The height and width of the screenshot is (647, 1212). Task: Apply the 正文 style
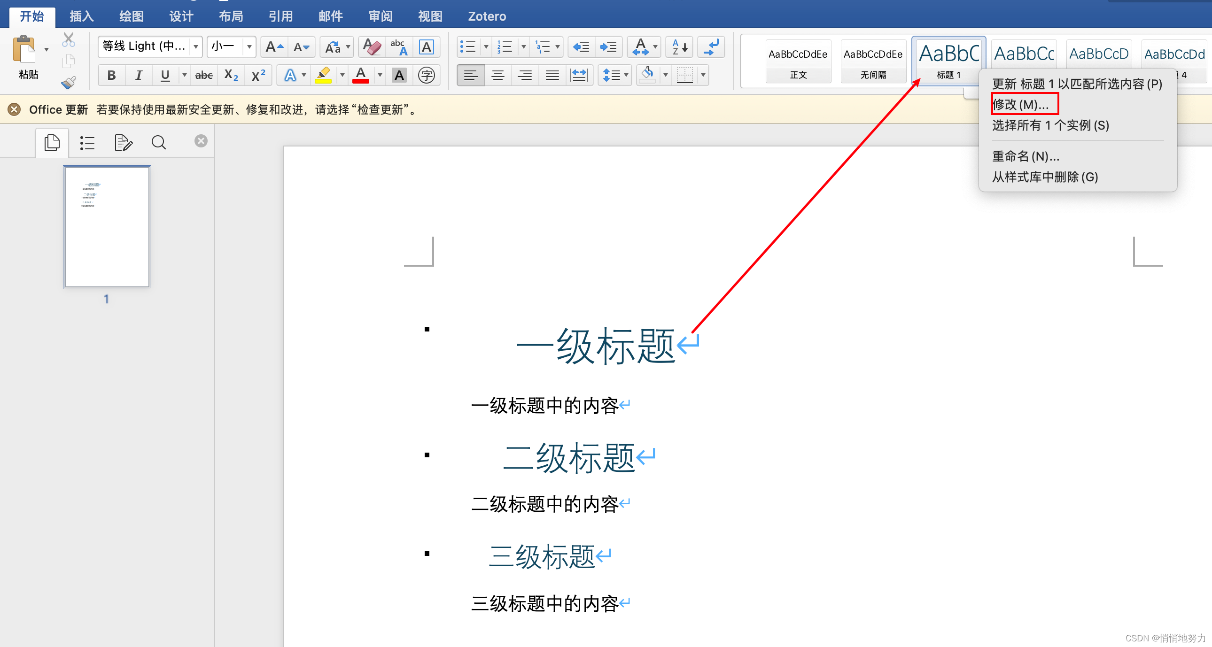pyautogui.click(x=798, y=61)
